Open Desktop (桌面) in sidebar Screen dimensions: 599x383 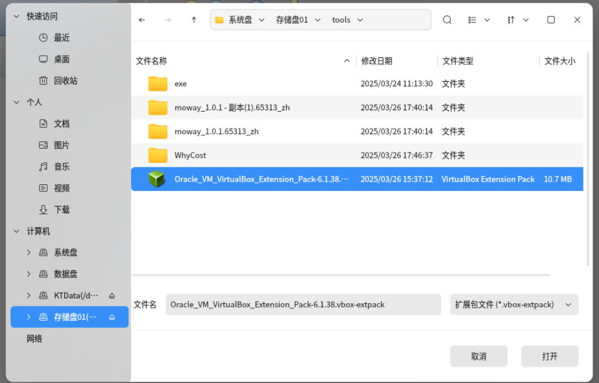click(x=62, y=59)
